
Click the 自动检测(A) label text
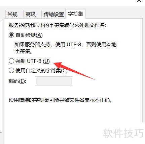click(x=29, y=35)
